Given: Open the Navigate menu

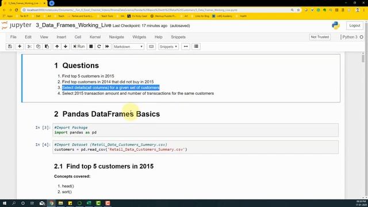Looking at the screenshot, I should (116, 37).
